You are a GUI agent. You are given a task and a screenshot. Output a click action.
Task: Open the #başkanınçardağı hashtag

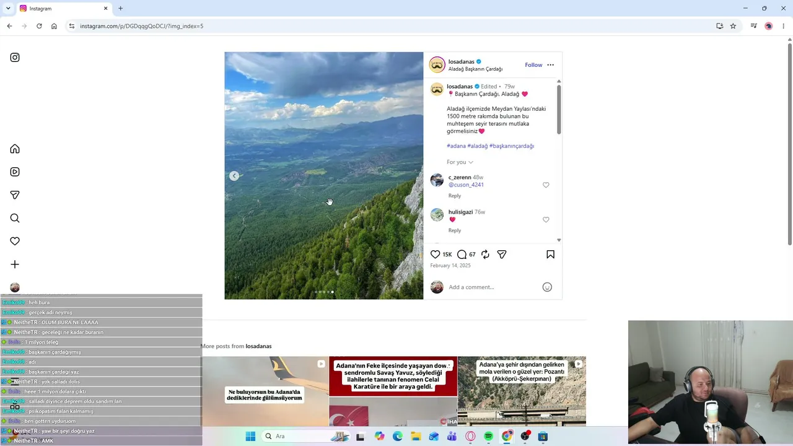[x=512, y=146]
